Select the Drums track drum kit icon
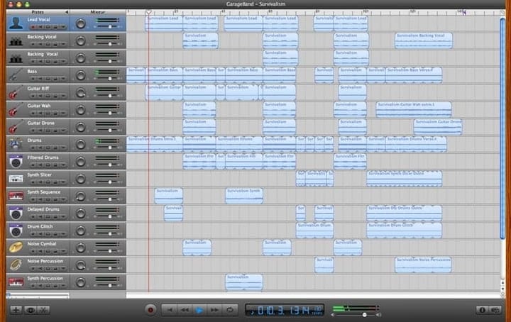 pyautogui.click(x=16, y=144)
